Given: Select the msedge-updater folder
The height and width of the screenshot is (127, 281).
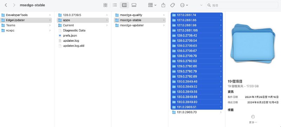Looking at the screenshot, I should pos(140,25).
